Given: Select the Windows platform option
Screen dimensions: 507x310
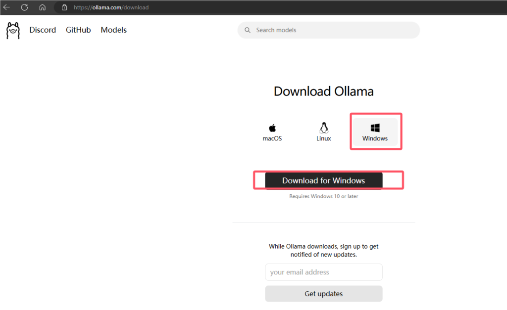Looking at the screenshot, I should tap(375, 132).
